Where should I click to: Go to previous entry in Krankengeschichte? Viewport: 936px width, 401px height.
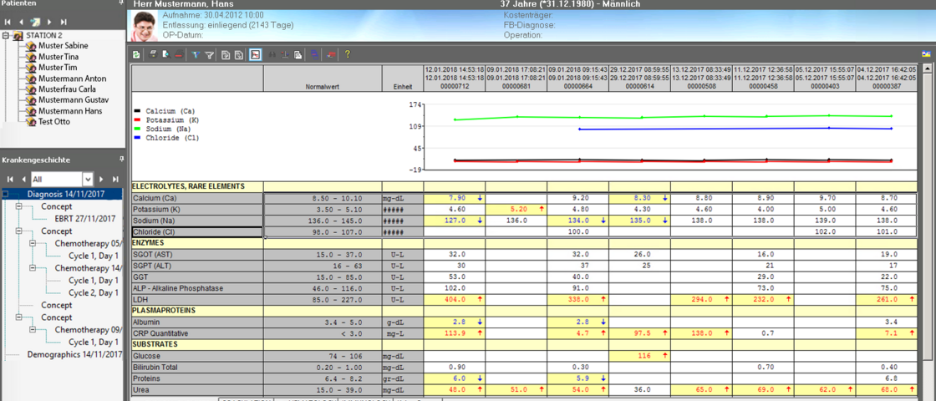(x=23, y=179)
